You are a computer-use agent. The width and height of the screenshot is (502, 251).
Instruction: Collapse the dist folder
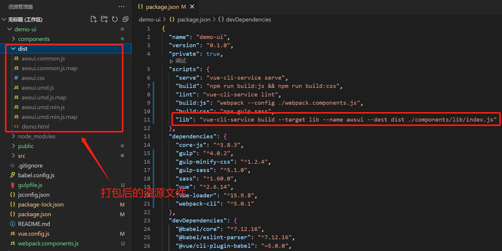click(13, 49)
